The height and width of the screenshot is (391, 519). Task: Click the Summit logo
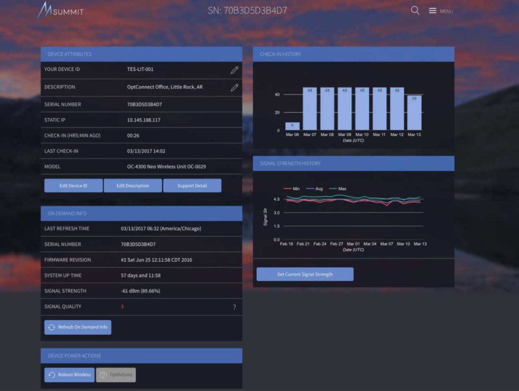(x=61, y=10)
